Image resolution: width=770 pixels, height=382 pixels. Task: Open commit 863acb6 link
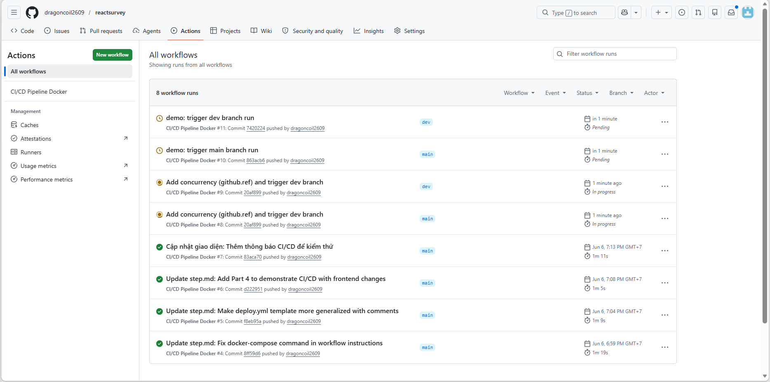pyautogui.click(x=256, y=160)
